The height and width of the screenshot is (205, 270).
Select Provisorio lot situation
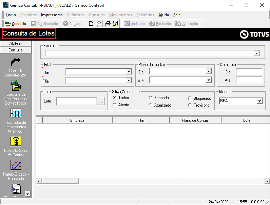(x=190, y=105)
